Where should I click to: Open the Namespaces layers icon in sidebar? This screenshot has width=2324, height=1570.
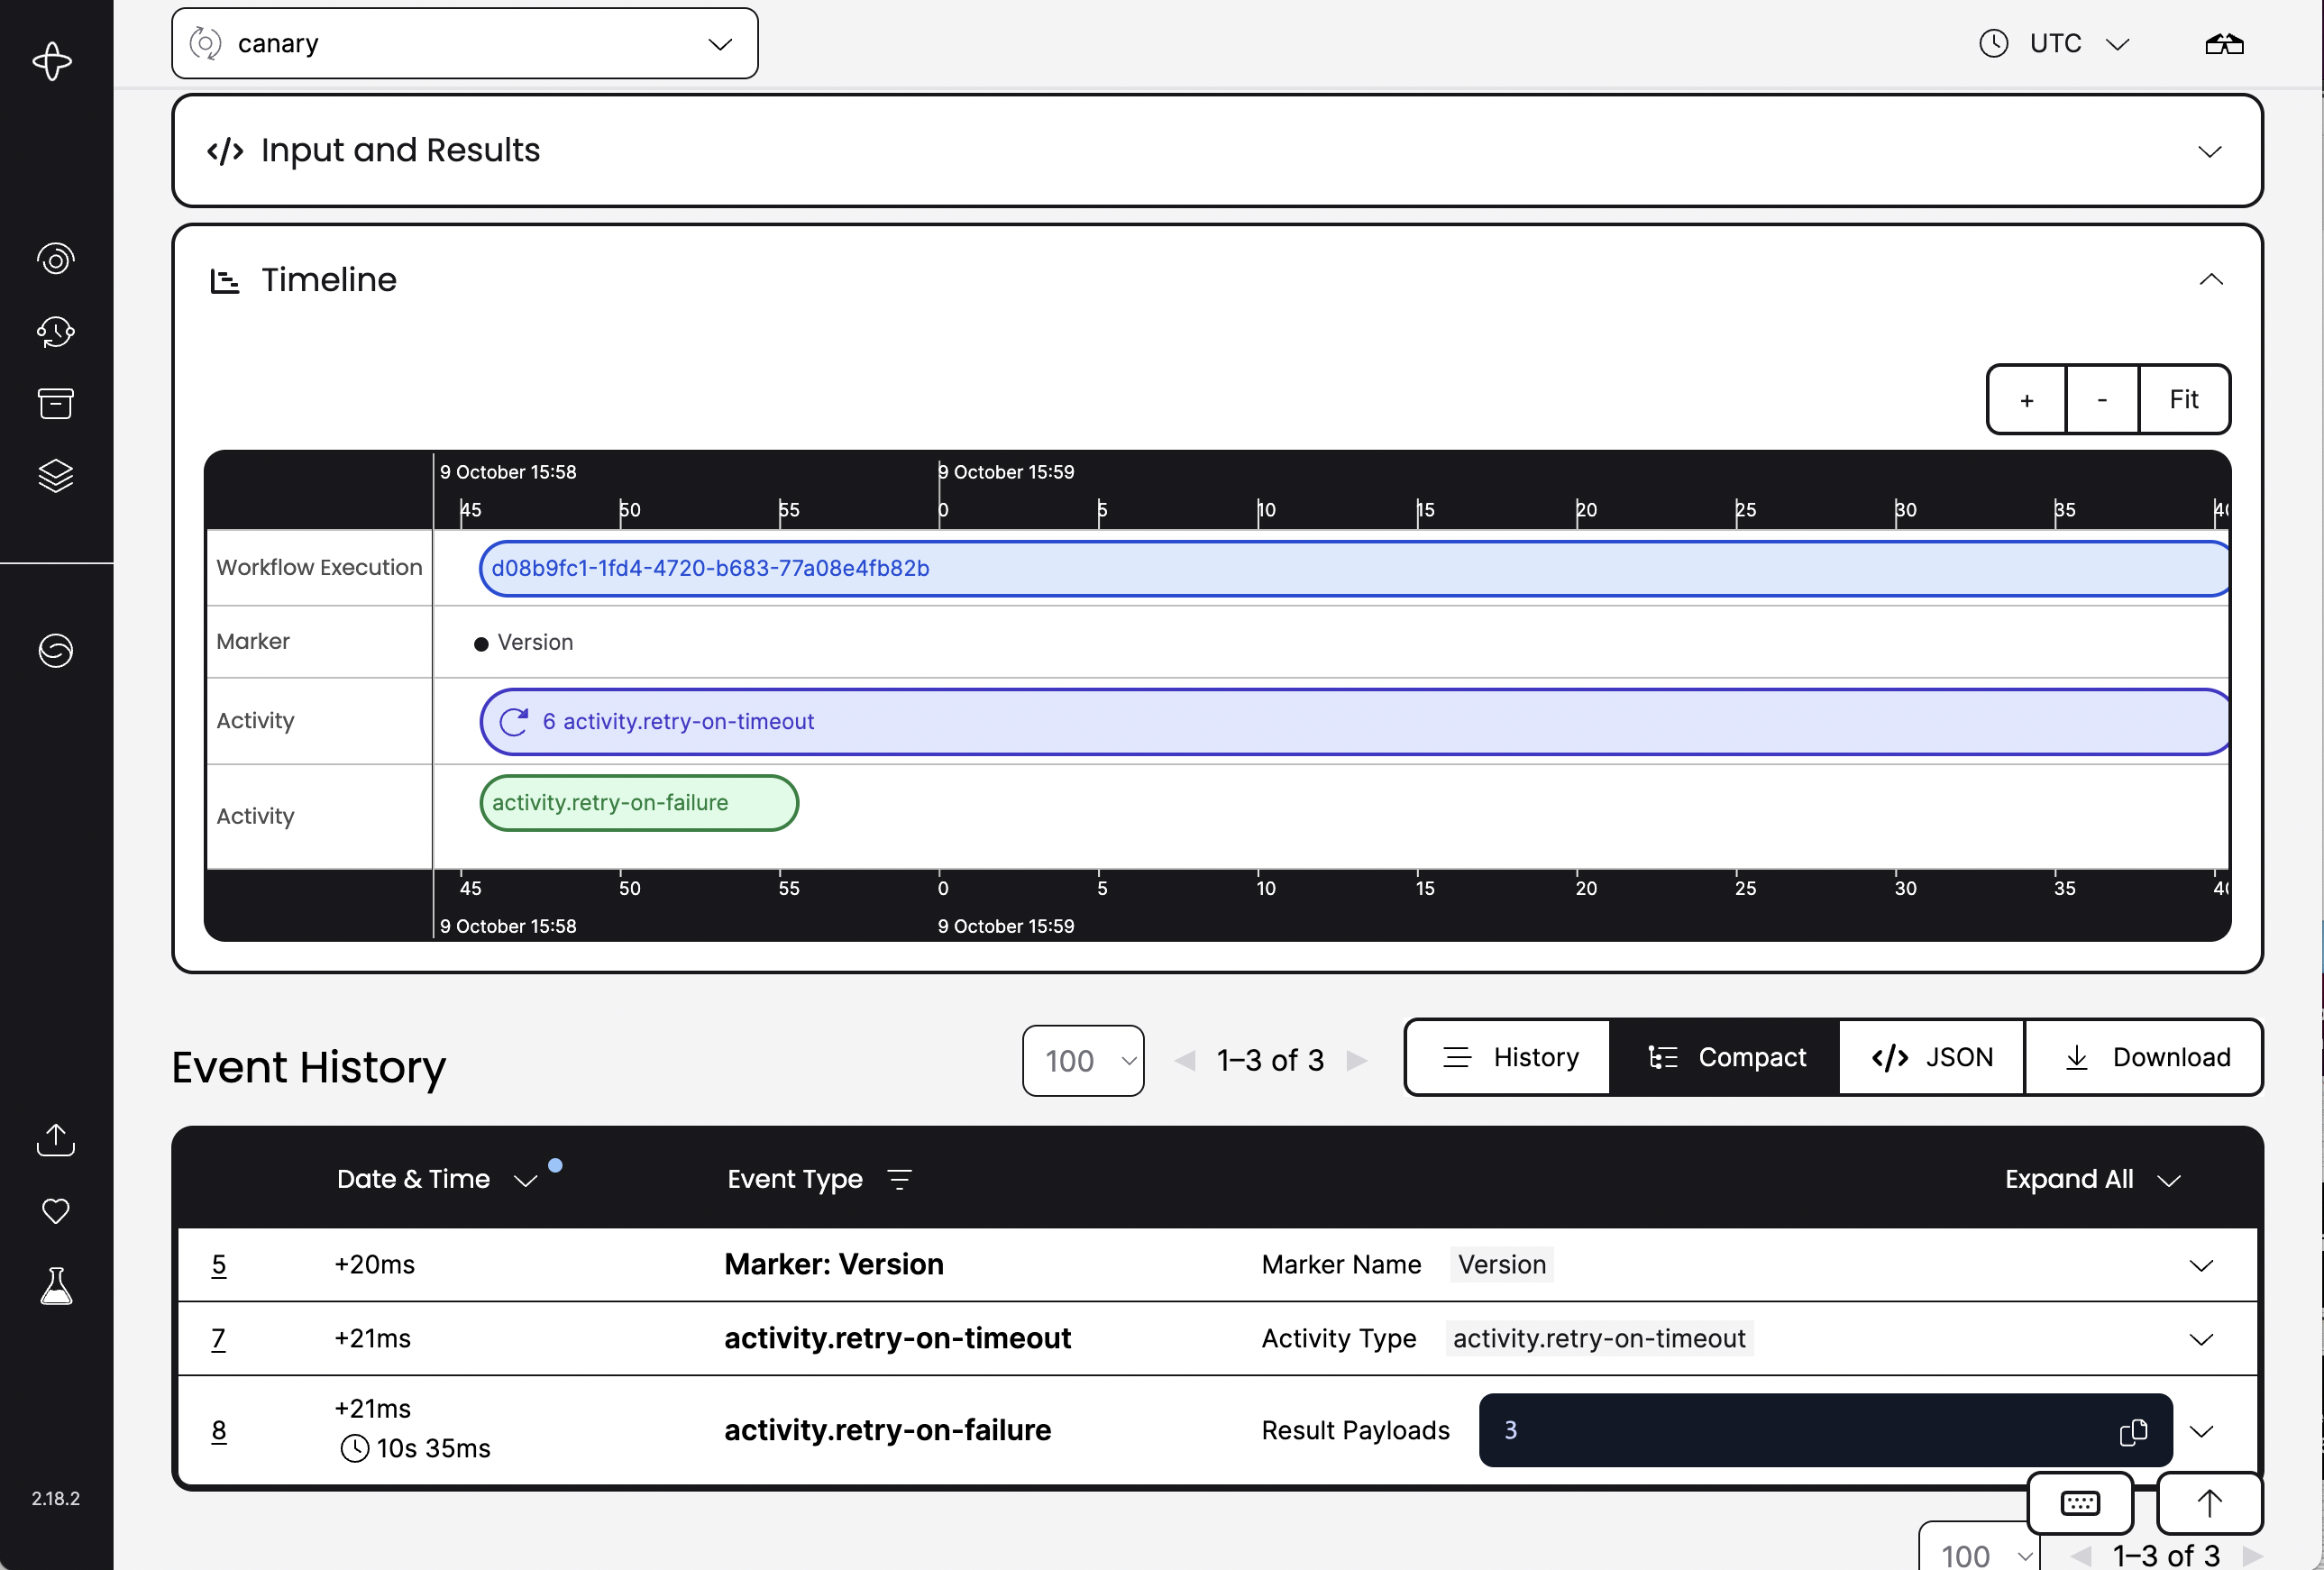pyautogui.click(x=56, y=476)
